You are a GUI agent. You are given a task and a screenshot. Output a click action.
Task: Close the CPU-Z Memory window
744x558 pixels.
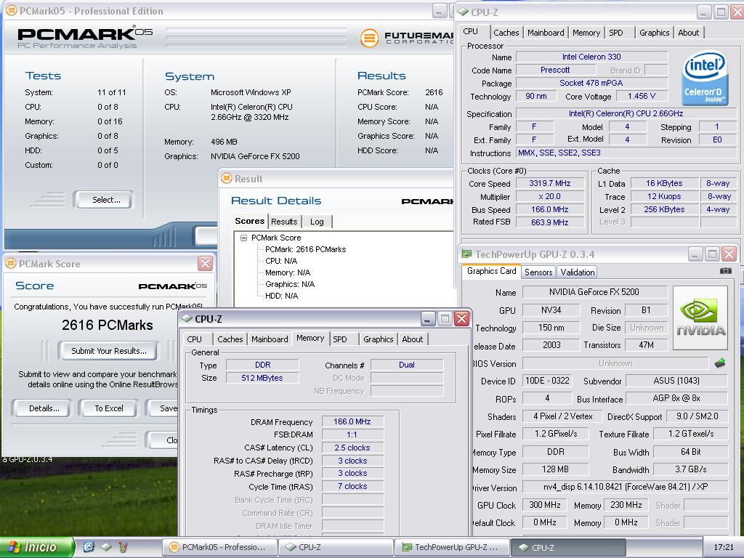(461, 318)
